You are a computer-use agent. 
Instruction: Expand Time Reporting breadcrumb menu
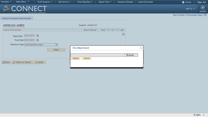[84, 2]
